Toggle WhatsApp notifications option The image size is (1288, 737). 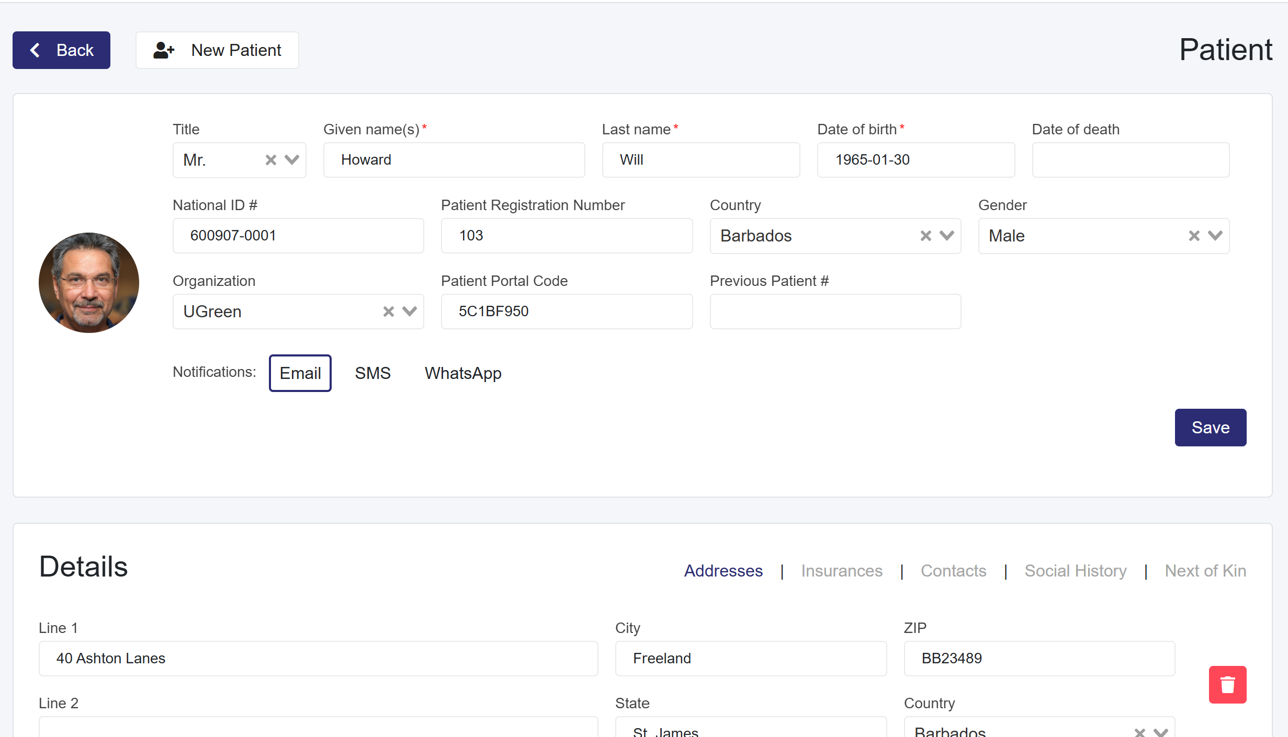(462, 373)
